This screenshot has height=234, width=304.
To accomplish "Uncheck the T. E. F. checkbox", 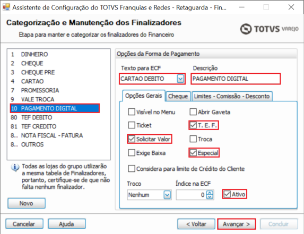I will pos(193,125).
